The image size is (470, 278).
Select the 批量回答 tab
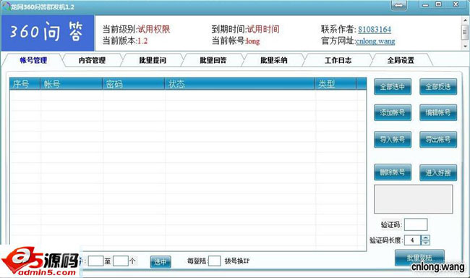[213, 60]
